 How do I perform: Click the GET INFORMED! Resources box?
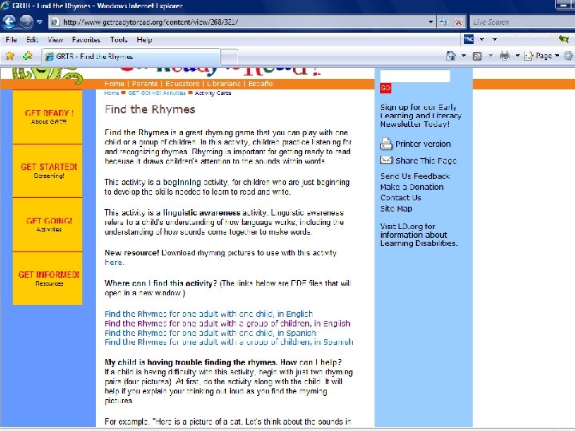(x=48, y=279)
